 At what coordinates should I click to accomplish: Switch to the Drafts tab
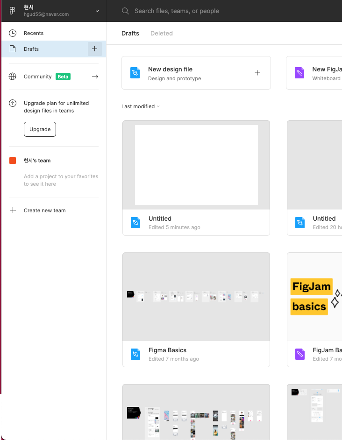[130, 34]
